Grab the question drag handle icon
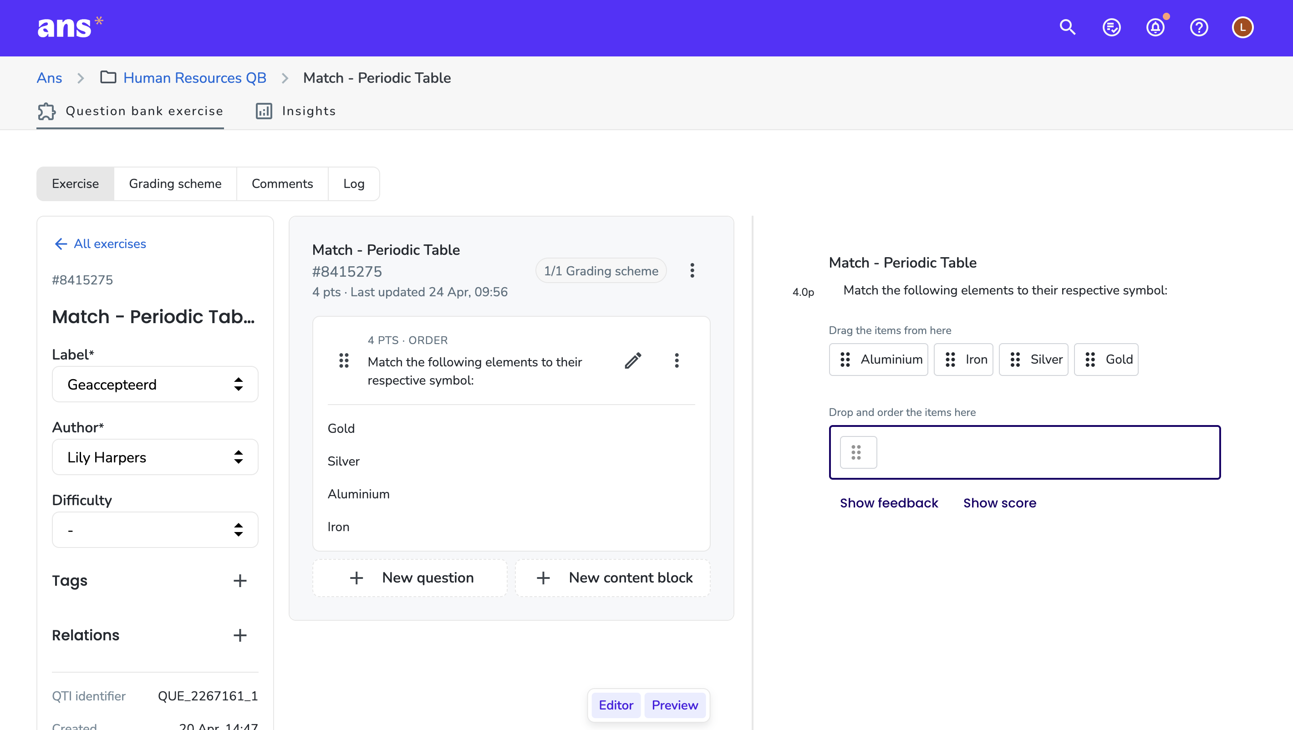1293x730 pixels. (344, 361)
